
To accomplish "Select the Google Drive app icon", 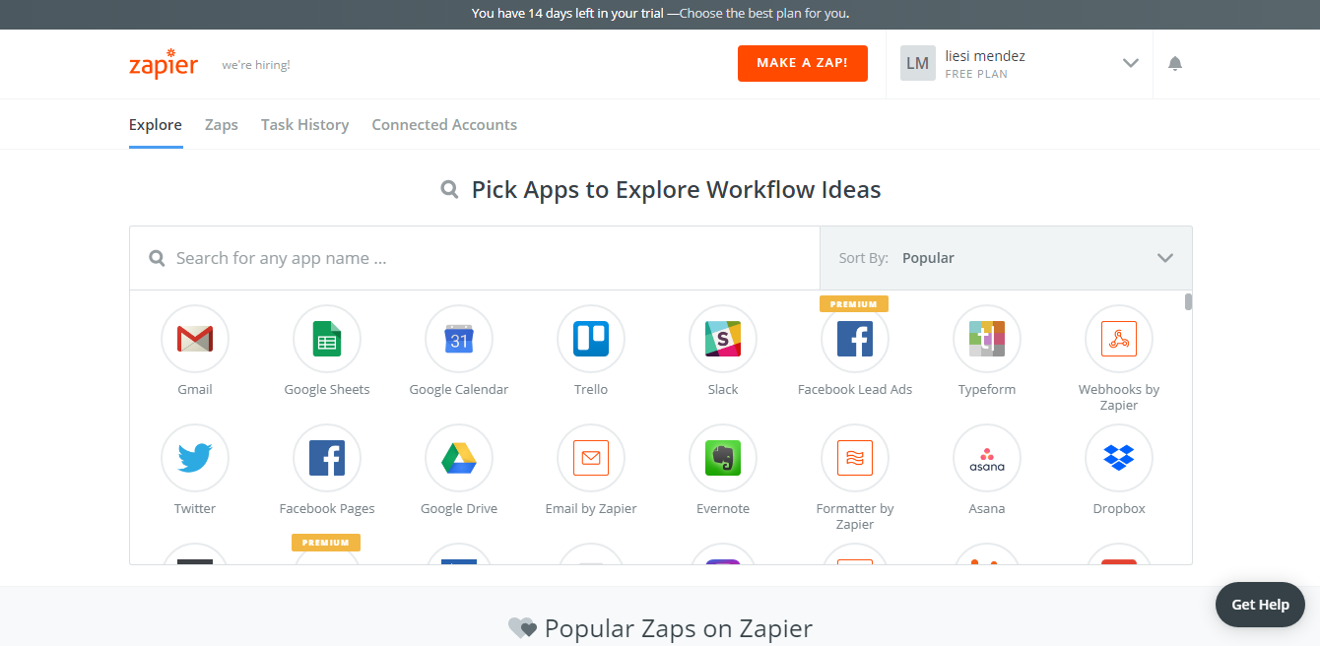I will point(459,458).
